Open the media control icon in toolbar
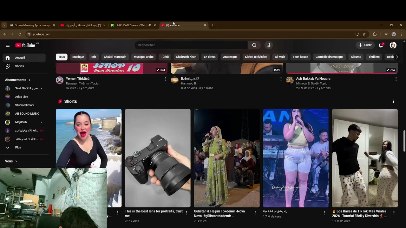This screenshot has width=406, height=228. (386, 34)
